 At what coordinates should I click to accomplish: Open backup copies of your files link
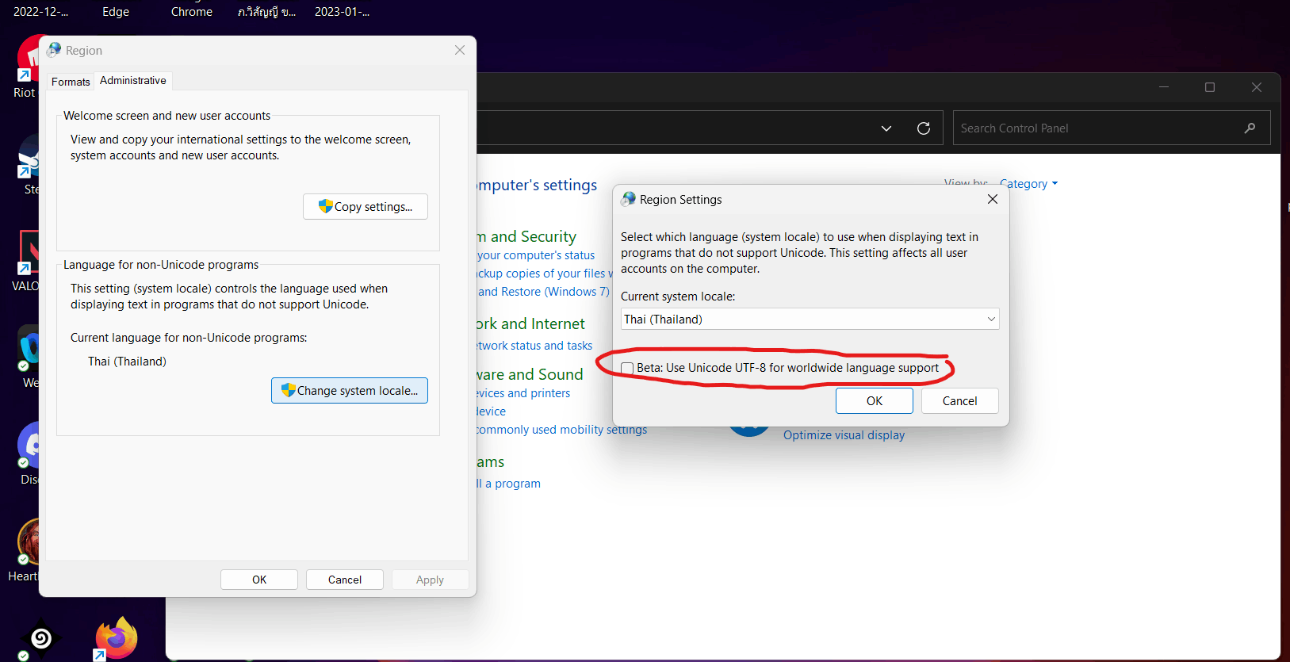click(544, 273)
